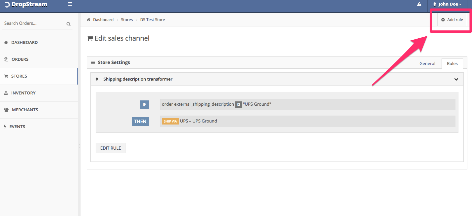Screen dimensions: 472x216
Task: Click the IS operator badge
Action: coord(239,105)
